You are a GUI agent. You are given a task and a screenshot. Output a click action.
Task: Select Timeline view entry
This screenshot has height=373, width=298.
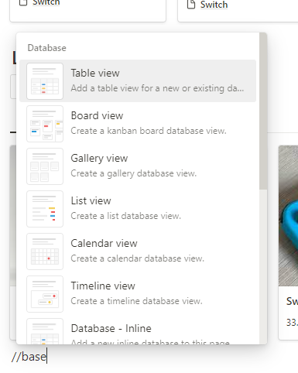tap(138, 294)
